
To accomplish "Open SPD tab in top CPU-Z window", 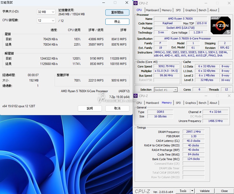I will pyautogui.click(x=178, y=10).
